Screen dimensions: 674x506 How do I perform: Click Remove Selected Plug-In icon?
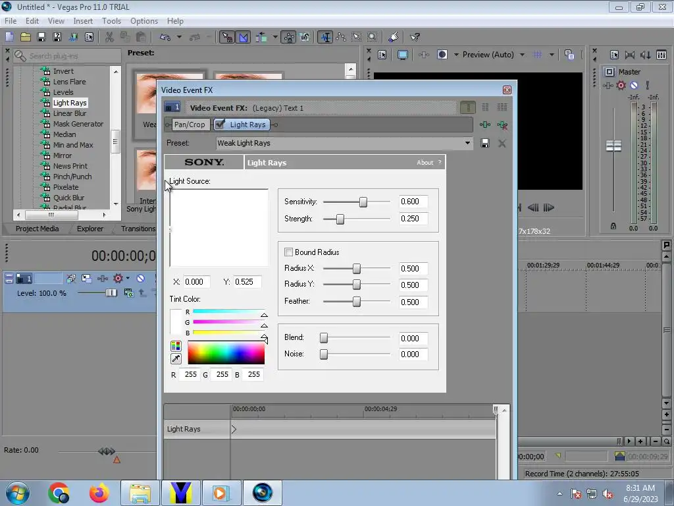tap(502, 125)
